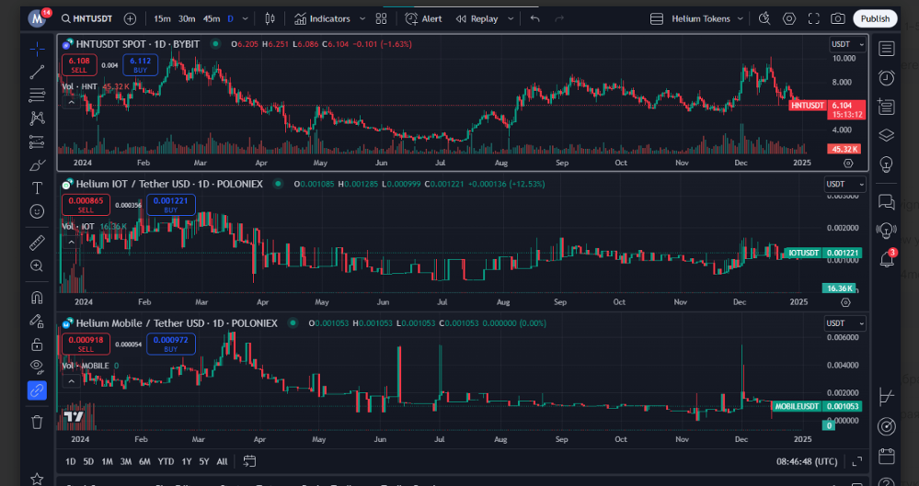This screenshot has width=919, height=486.
Task: Select the Trend Line drawing tool
Action: 37,72
